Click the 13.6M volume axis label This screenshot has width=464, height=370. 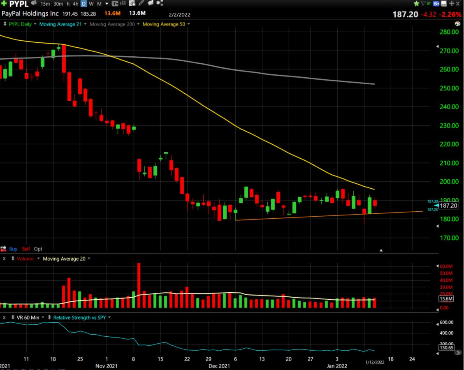(x=446, y=299)
